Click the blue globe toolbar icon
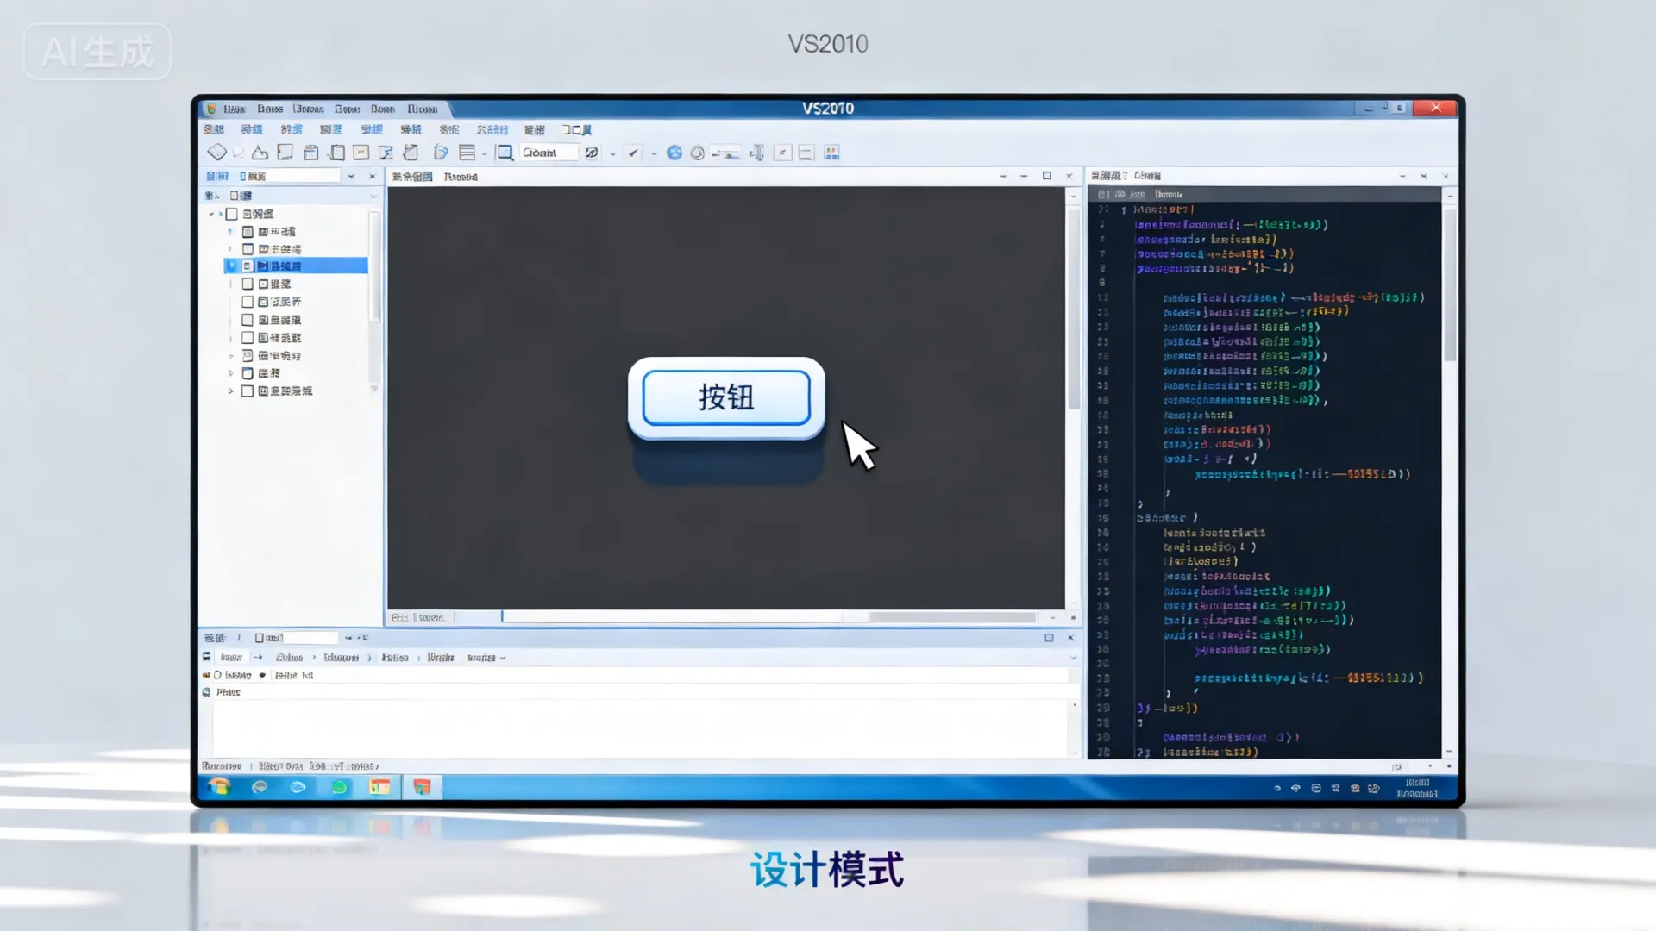The image size is (1656, 931). point(674,153)
